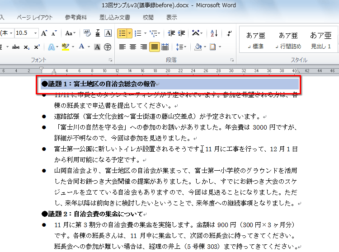The width and height of the screenshot is (339, 252).
Task: Apply the font color (A) button
Action: point(82,47)
